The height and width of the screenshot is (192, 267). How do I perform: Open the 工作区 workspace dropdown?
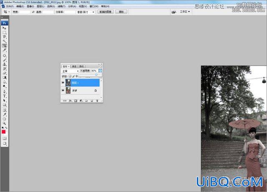point(185,12)
